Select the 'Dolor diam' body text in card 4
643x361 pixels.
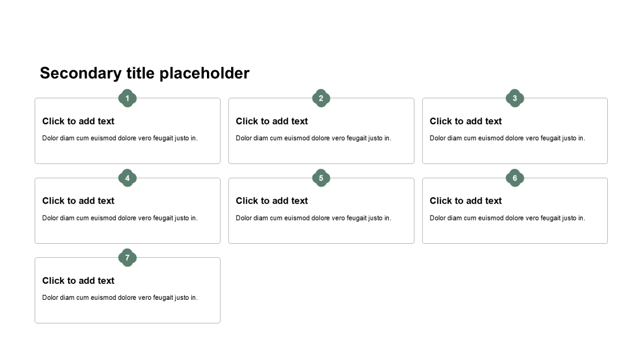coord(120,218)
